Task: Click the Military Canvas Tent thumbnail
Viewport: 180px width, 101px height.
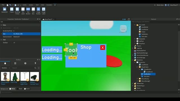Action: tap(34, 76)
